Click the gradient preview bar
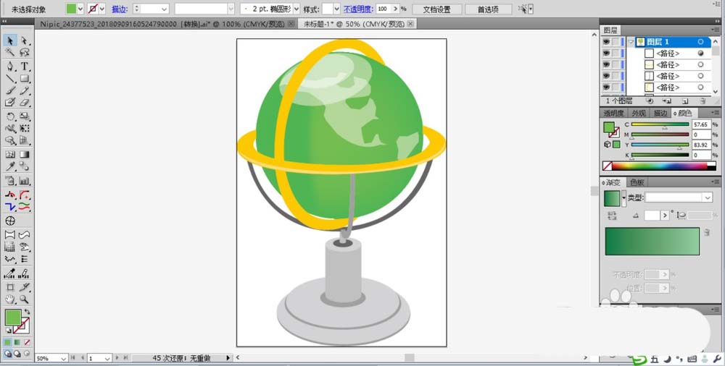725x366 pixels. click(x=652, y=242)
